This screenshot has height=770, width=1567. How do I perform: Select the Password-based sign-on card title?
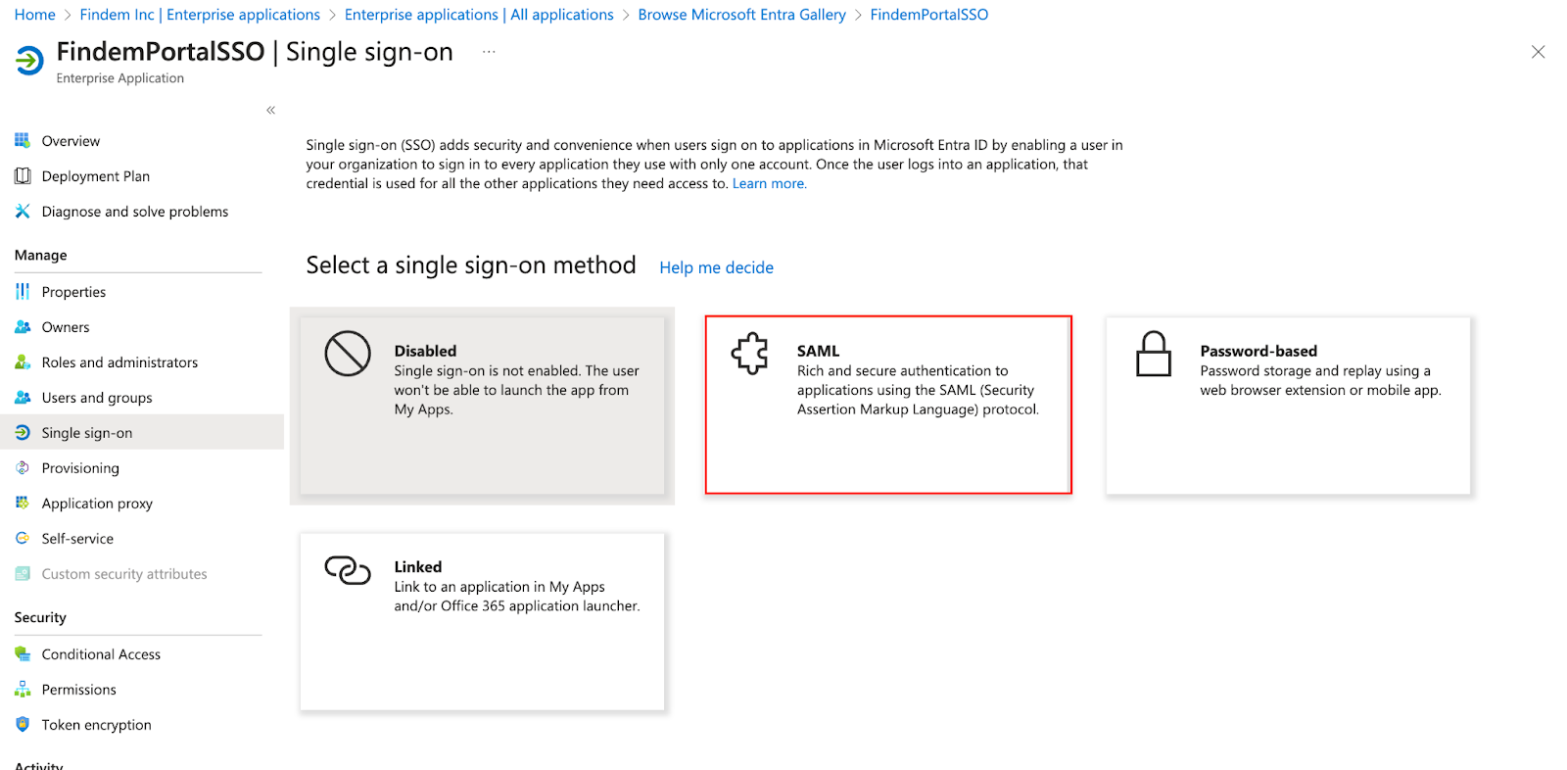click(x=1258, y=351)
